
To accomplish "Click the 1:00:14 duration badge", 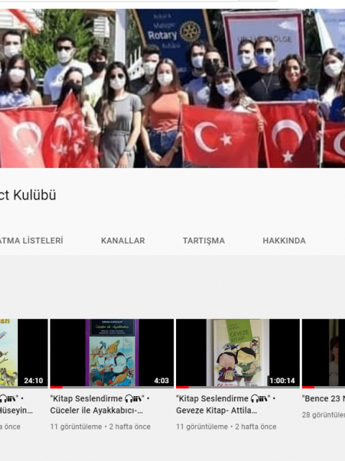I will (x=282, y=380).
